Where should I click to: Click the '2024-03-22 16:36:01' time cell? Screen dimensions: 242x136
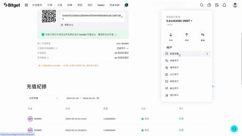click(76, 130)
